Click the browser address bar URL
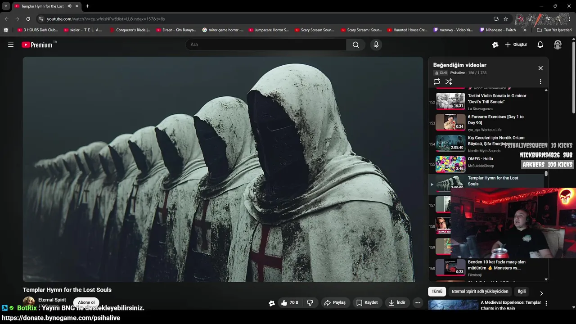The height and width of the screenshot is (324, 576). pos(106,19)
